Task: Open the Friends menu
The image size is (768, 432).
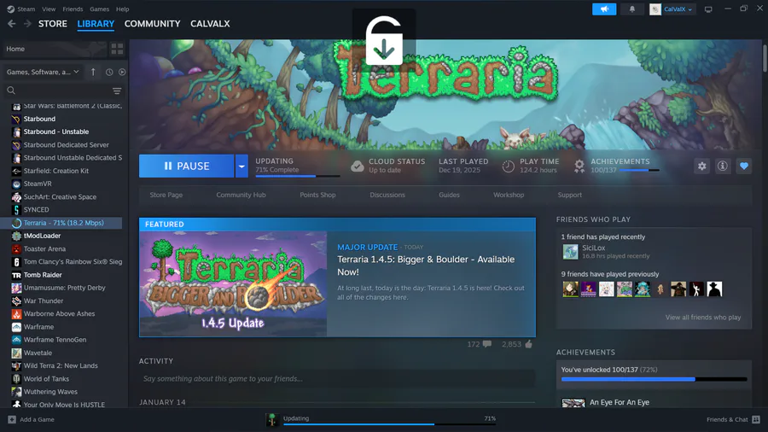Action: [x=73, y=9]
